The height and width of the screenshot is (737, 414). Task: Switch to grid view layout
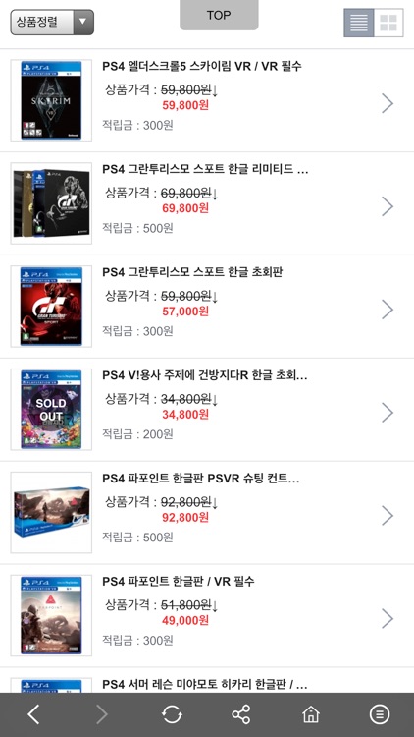(388, 23)
